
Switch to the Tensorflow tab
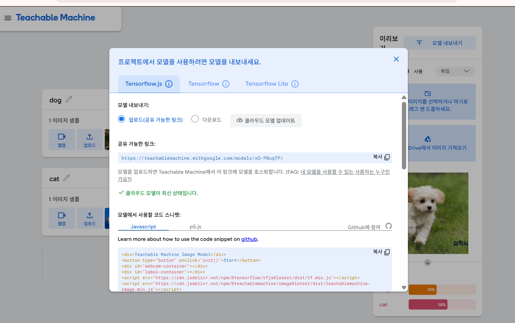coord(209,84)
